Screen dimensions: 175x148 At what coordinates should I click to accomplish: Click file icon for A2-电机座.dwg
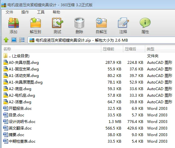pos(6,95)
